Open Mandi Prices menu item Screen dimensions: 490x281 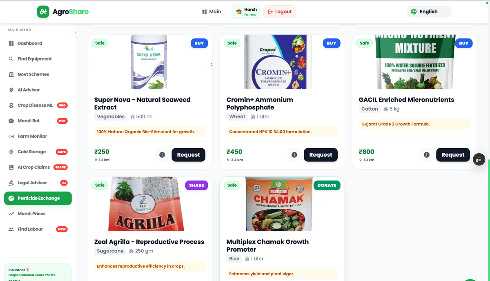31,214
